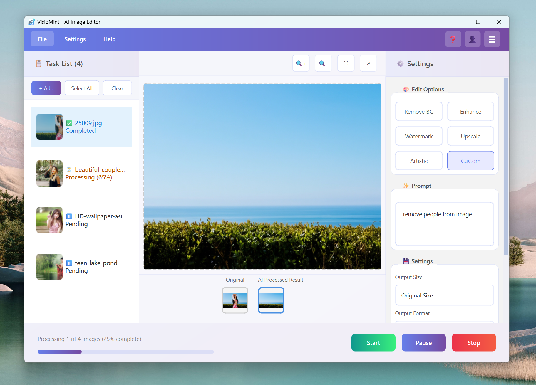The width and height of the screenshot is (536, 385).
Task: Open the Settings menu in the menu bar
Action: [75, 39]
